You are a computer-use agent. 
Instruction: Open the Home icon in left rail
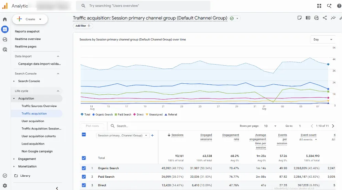(5, 19)
